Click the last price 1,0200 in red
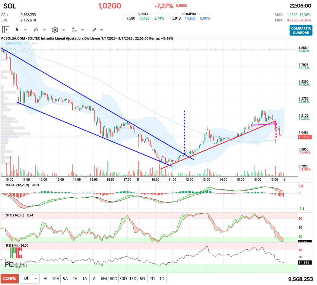The width and height of the screenshot is (317, 285). point(109,6)
